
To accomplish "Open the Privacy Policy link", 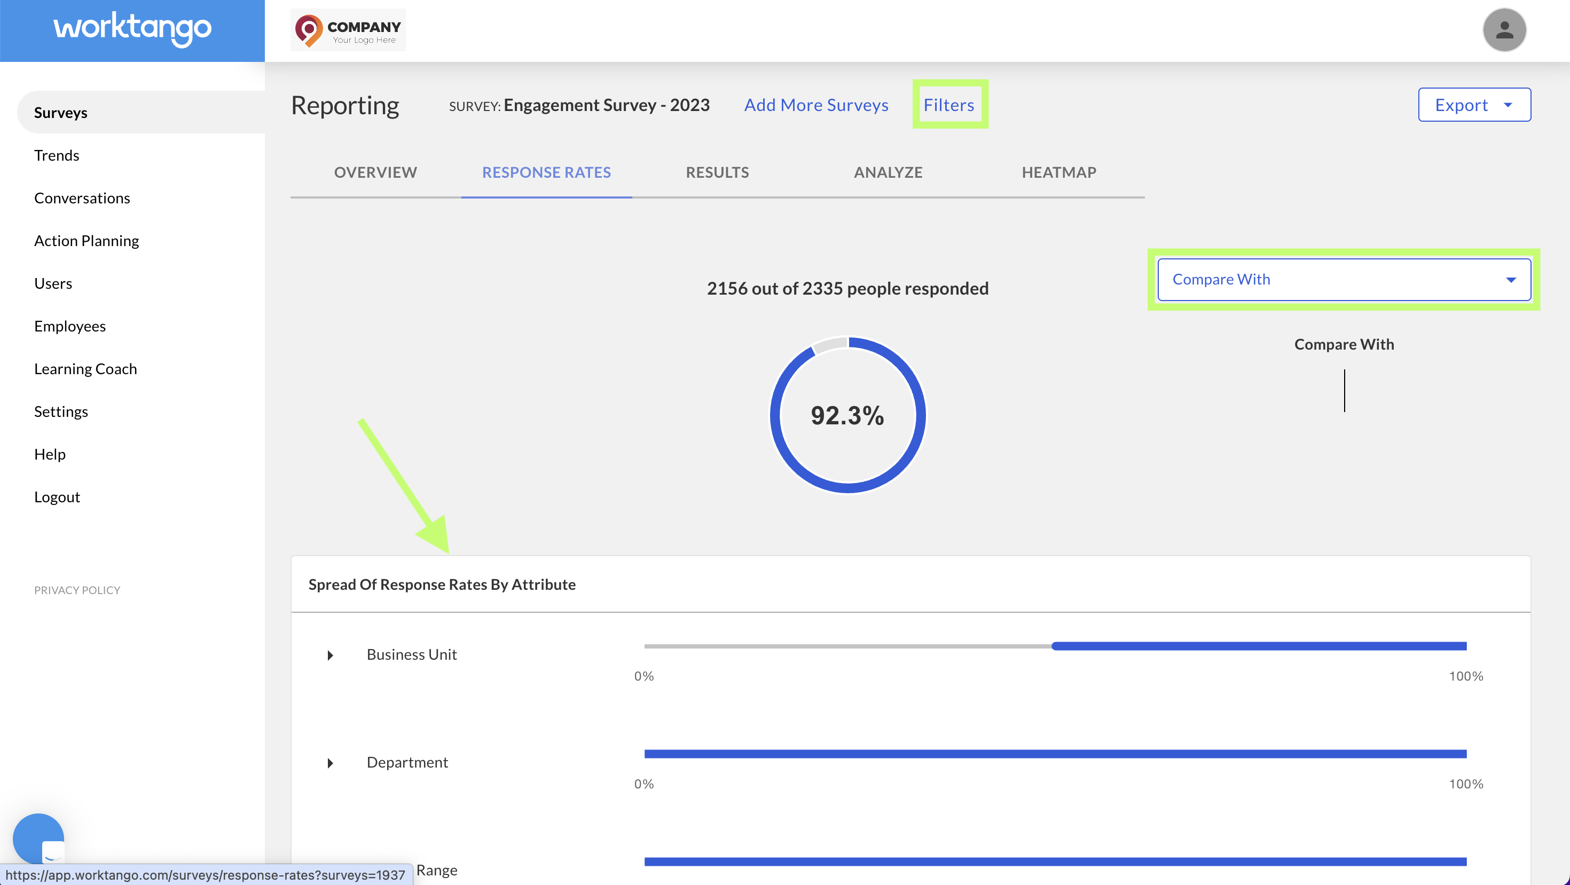I will [x=77, y=590].
